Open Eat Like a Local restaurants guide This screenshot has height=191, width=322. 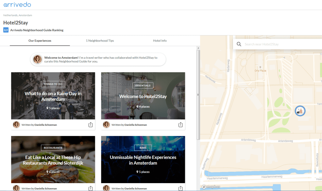[53, 160]
